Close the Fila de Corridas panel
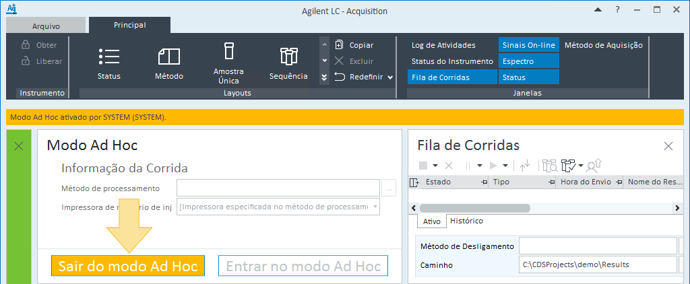690x284 pixels. point(668,146)
